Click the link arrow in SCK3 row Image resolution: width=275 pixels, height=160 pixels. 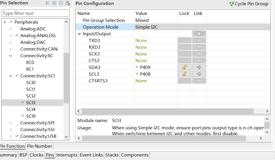(199, 54)
